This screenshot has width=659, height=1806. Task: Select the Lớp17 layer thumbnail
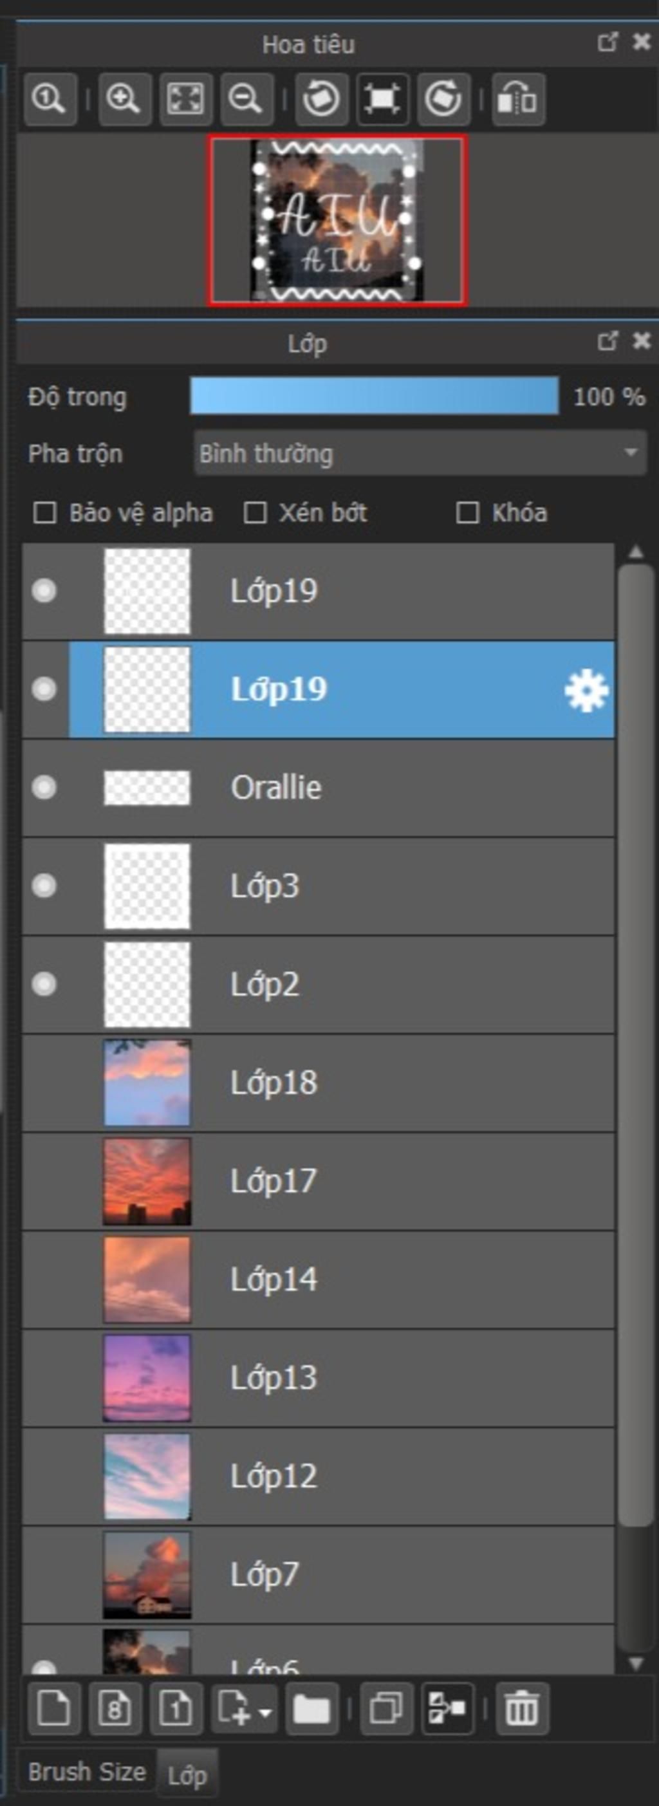point(147,1181)
